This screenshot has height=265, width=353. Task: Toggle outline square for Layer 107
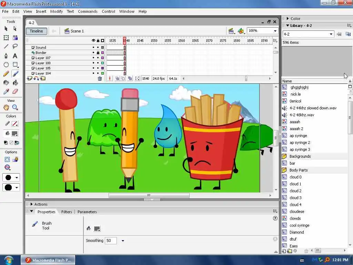click(102, 58)
